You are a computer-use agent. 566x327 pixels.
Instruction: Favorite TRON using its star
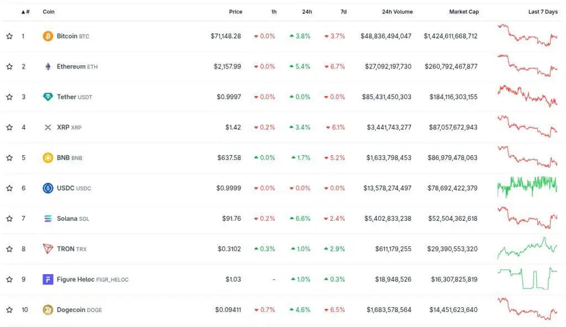pos(9,249)
